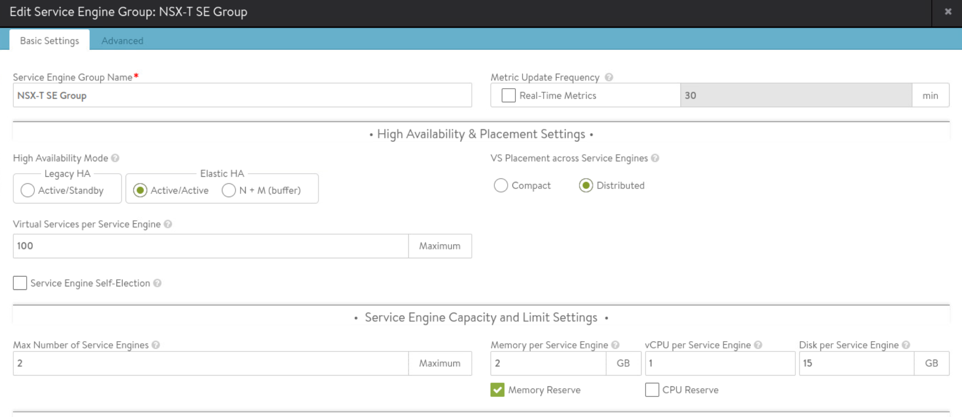
Task: Click help icon for Service Engine Self-Election
Action: 157,283
